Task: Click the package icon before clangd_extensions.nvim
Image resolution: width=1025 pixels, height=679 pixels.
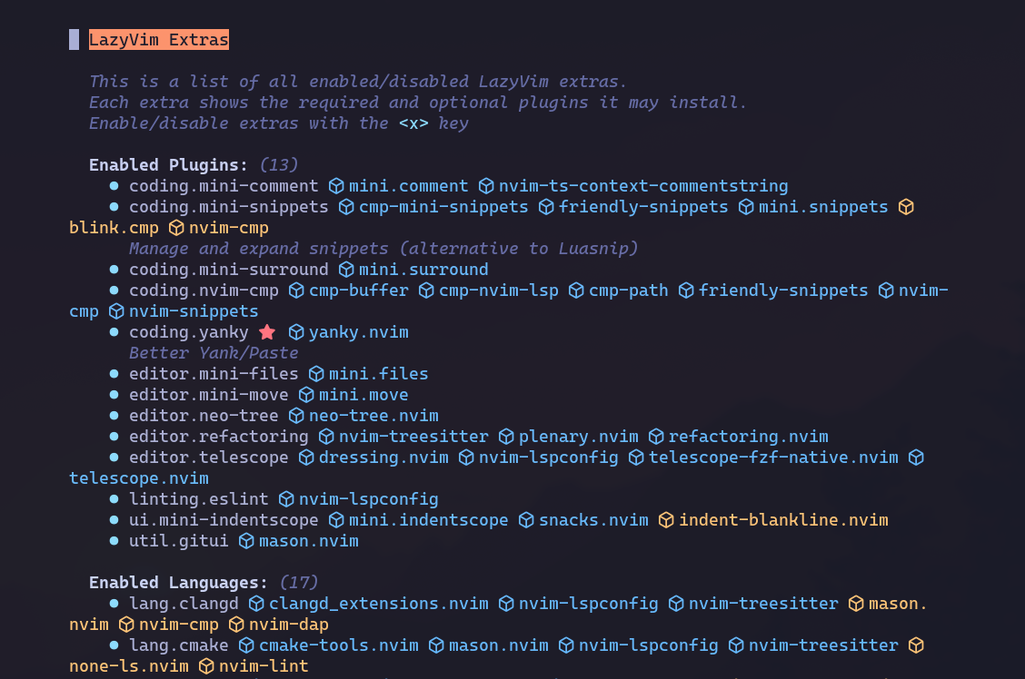Action: coord(256,604)
